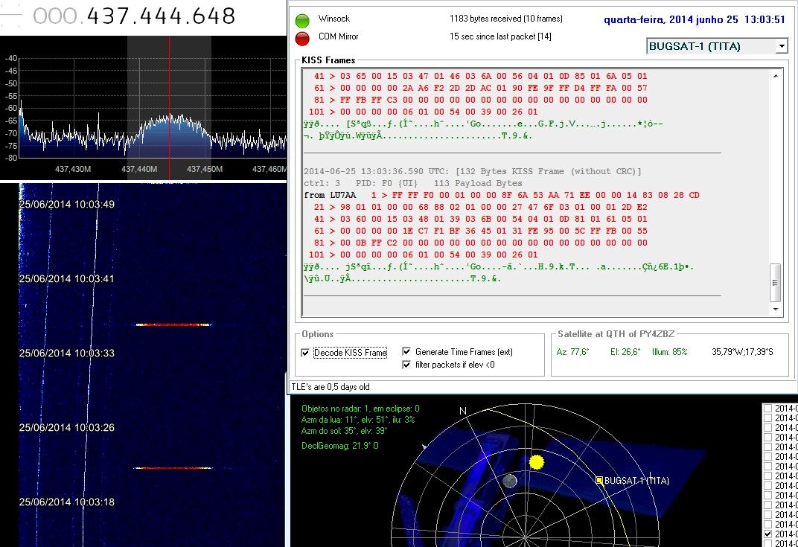Viewport: 798px width, 547px height.
Task: Toggle the Decode KISS Frame checkbox
Action: 305,353
